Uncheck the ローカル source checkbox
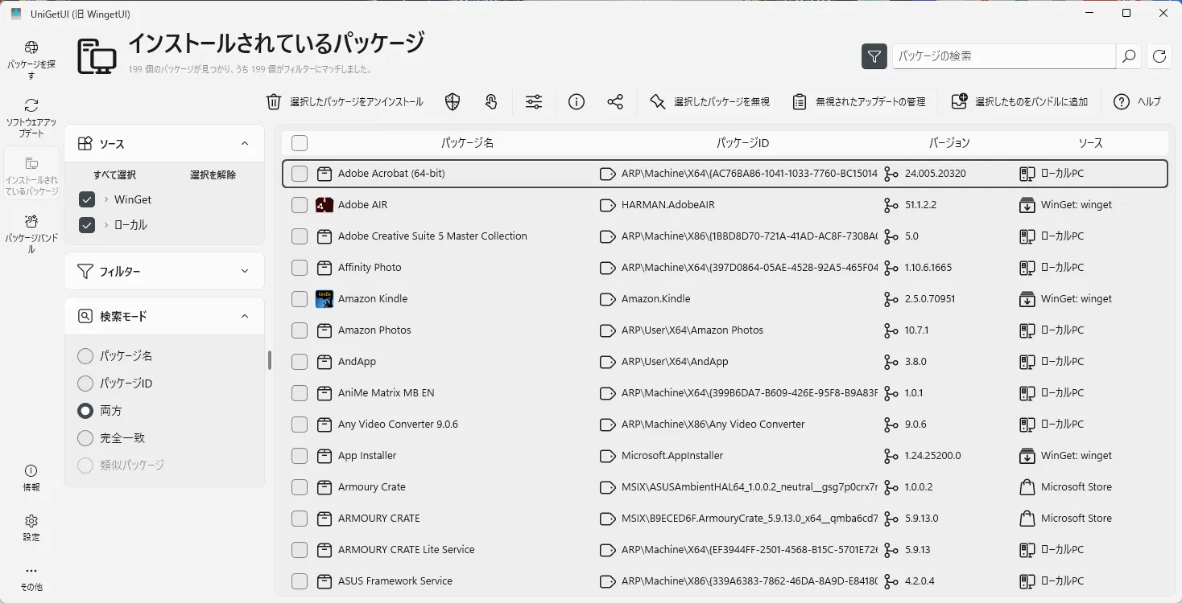 87,225
